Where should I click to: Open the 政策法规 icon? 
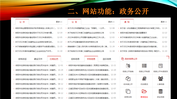pyautogui.click(x=128, y=91)
